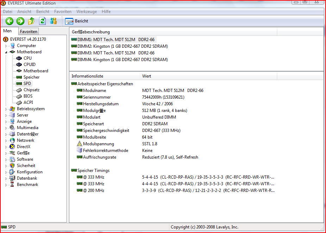
Task: Open the Bericht menu
Action: point(43,12)
